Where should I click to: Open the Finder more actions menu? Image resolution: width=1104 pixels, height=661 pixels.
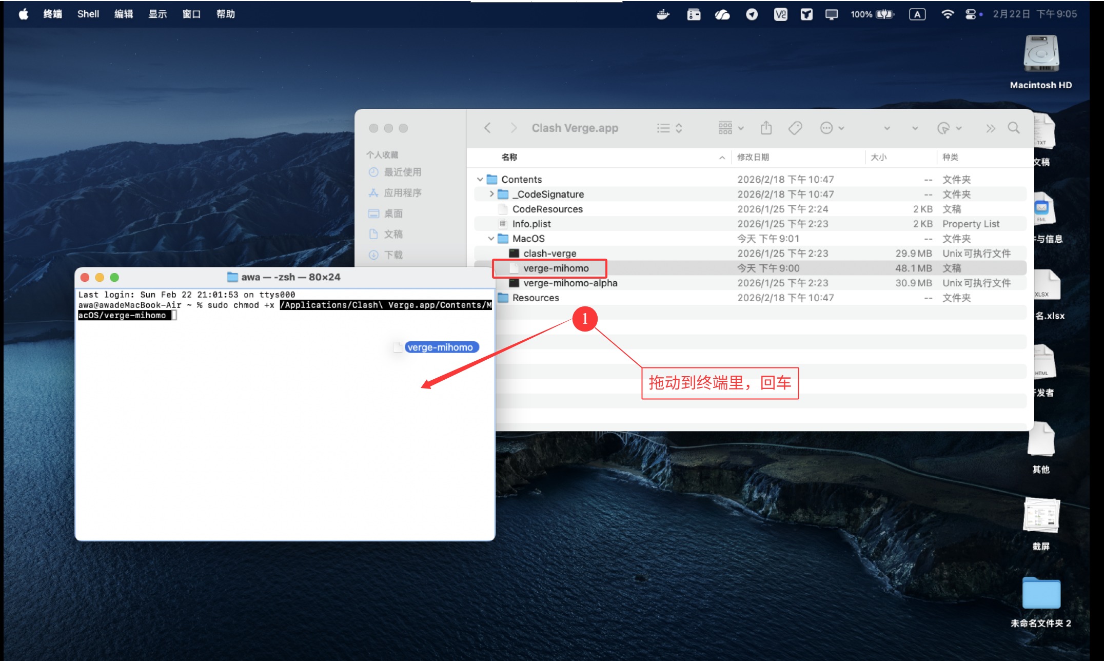(x=832, y=128)
